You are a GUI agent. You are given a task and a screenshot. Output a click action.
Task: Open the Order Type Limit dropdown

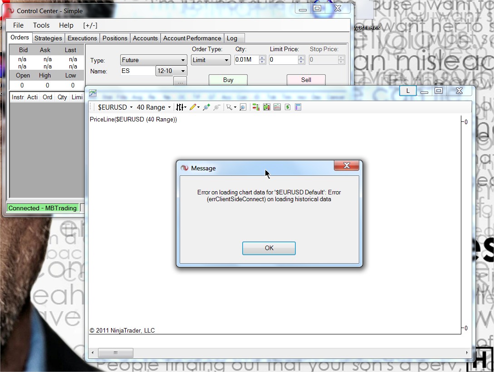coord(210,60)
